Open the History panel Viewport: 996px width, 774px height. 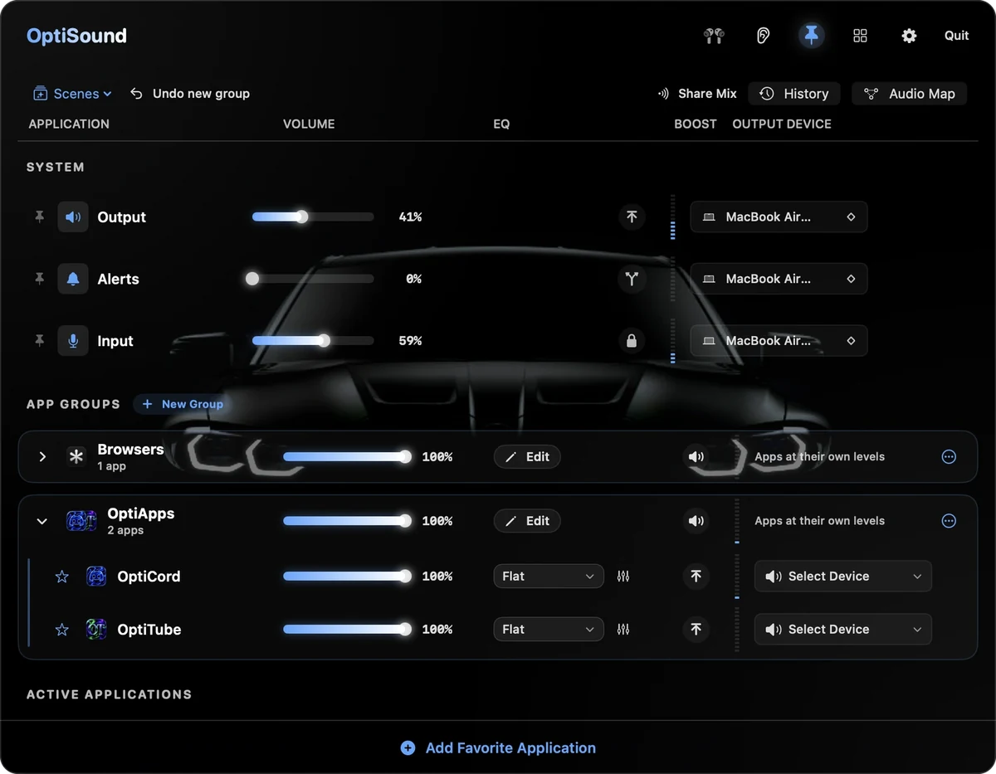tap(794, 94)
